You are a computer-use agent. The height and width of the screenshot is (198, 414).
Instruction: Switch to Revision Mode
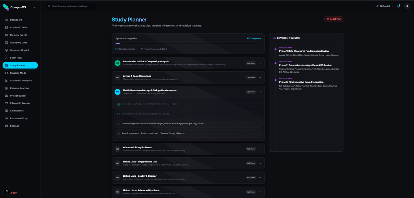[20, 73]
